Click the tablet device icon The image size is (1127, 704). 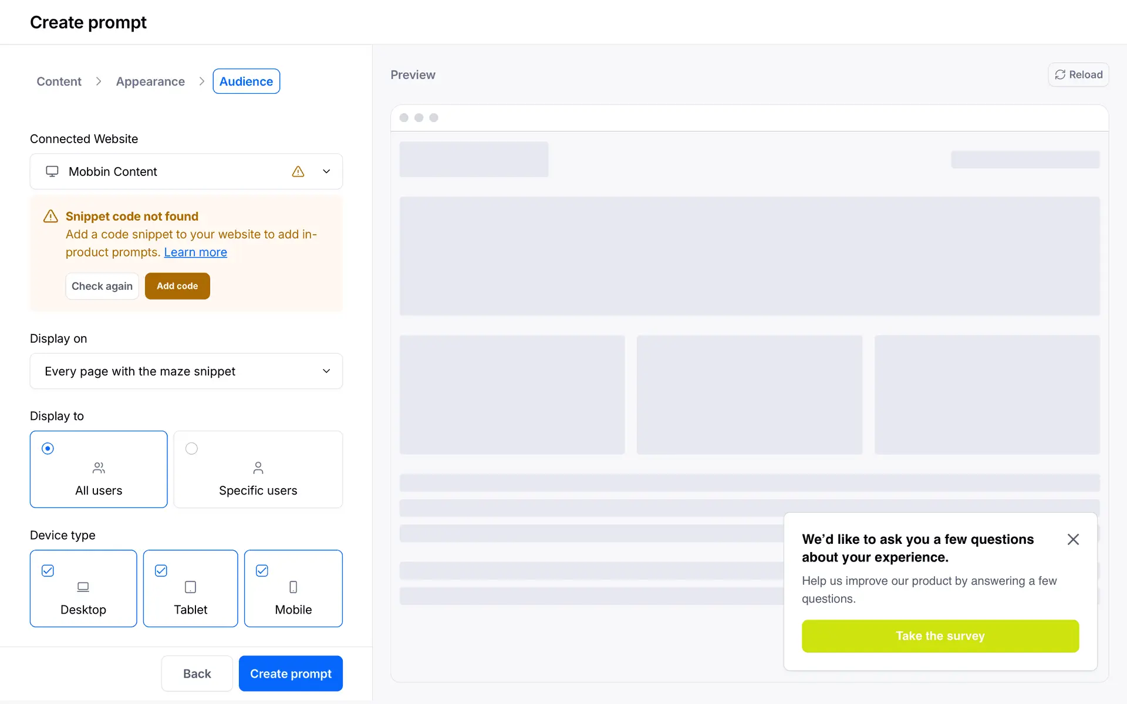coord(190,587)
